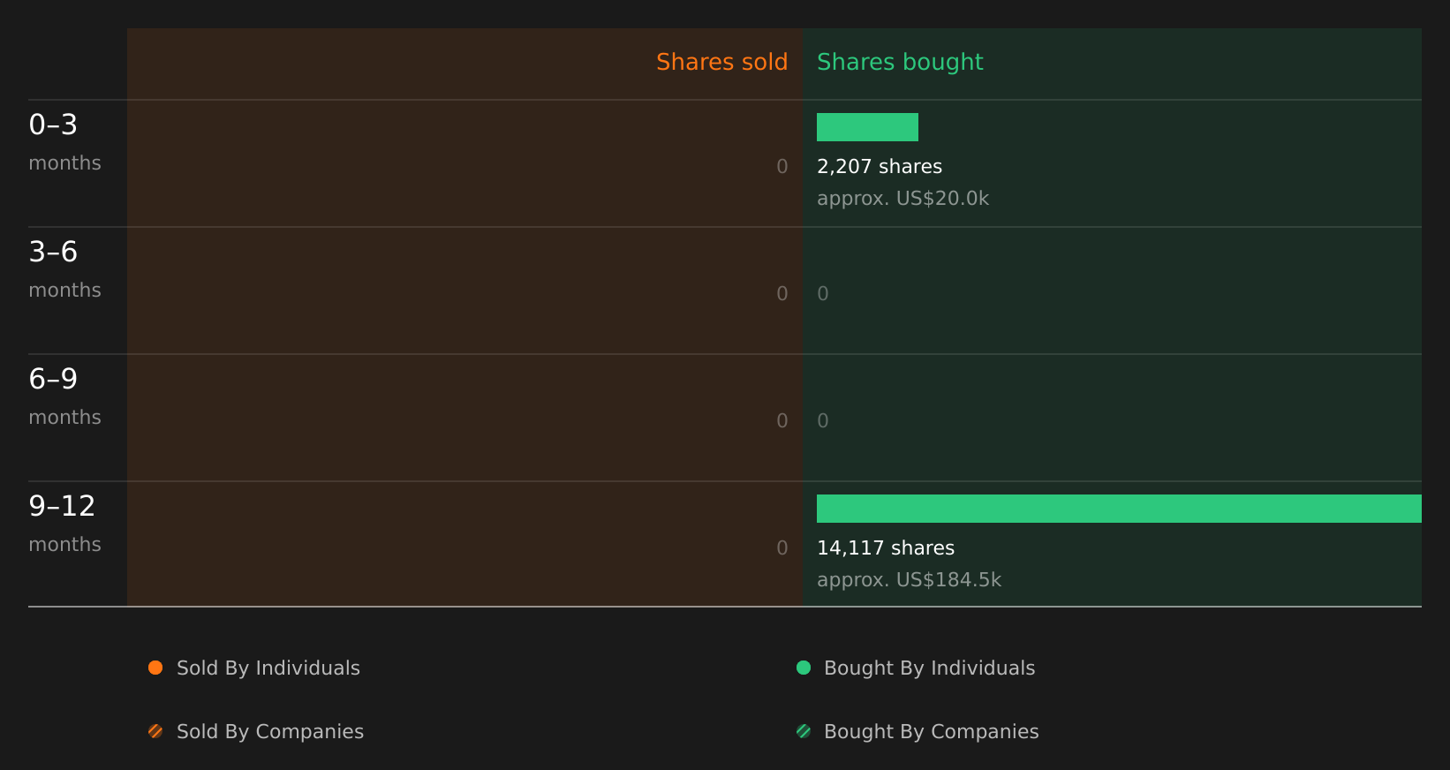
Task: Click the 3–6 months row label
Action: click(x=64, y=268)
